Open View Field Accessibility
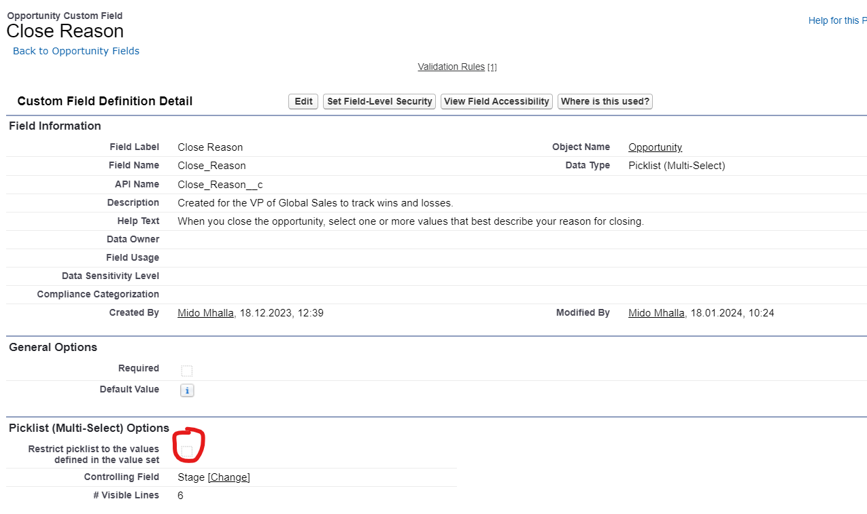This screenshot has width=867, height=514. coord(496,101)
